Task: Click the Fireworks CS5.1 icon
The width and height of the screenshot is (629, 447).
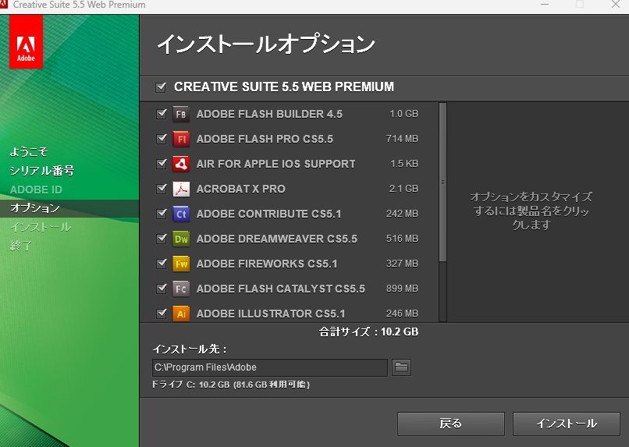Action: [181, 264]
